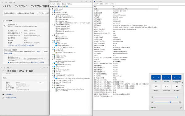Click the Device Manager back arrow toolbar icon
This screenshot has height=116, width=185.
pos(51,6)
